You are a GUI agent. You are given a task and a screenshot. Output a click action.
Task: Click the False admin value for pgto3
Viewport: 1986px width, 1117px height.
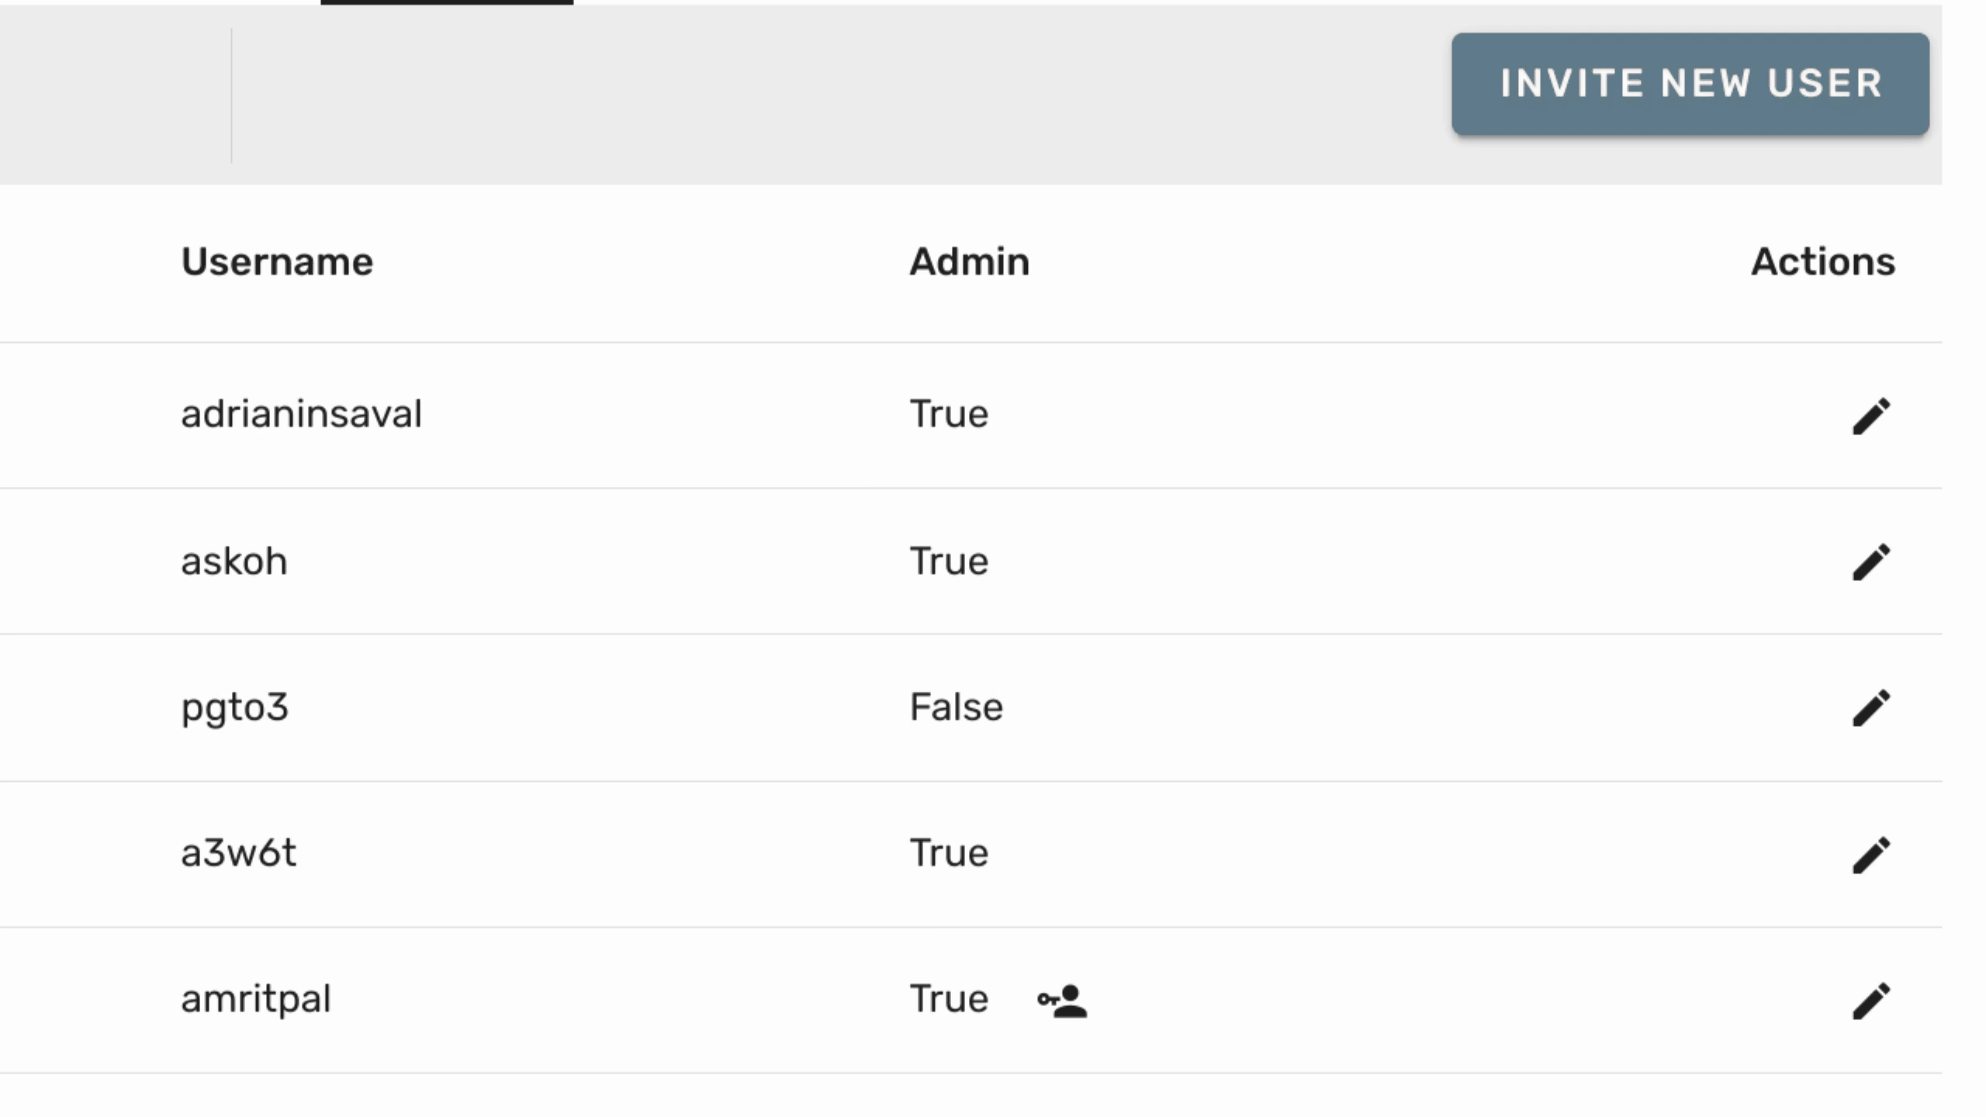(956, 707)
